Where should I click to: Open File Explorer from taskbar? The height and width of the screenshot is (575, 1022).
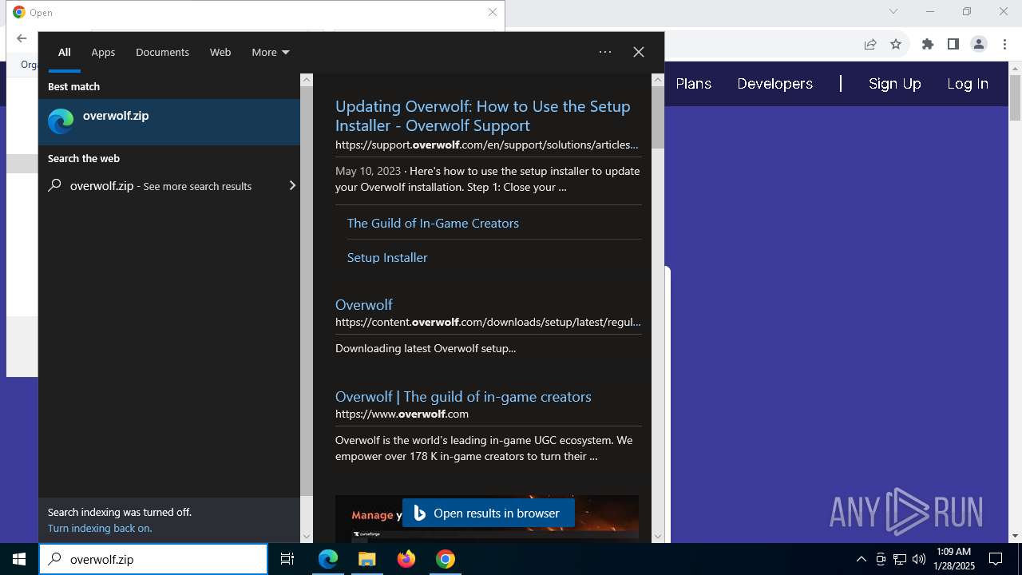click(367, 559)
